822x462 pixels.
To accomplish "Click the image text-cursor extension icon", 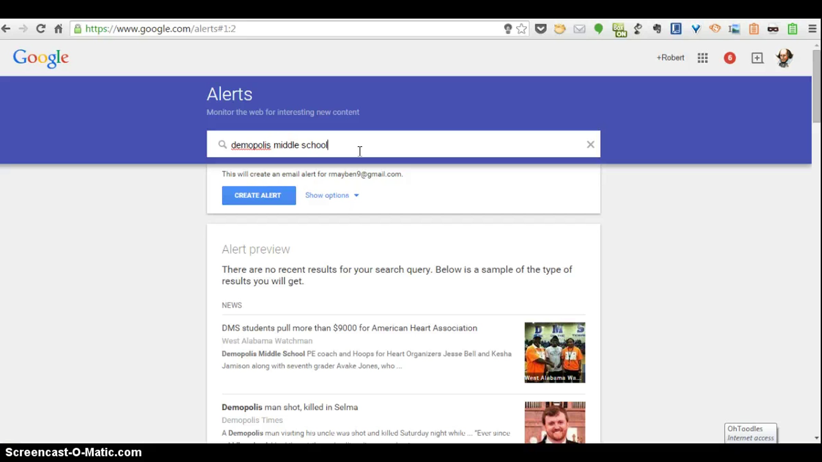I will pos(734,29).
